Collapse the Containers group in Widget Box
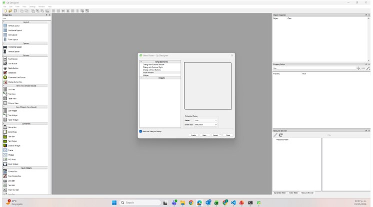 click(x=3, y=124)
